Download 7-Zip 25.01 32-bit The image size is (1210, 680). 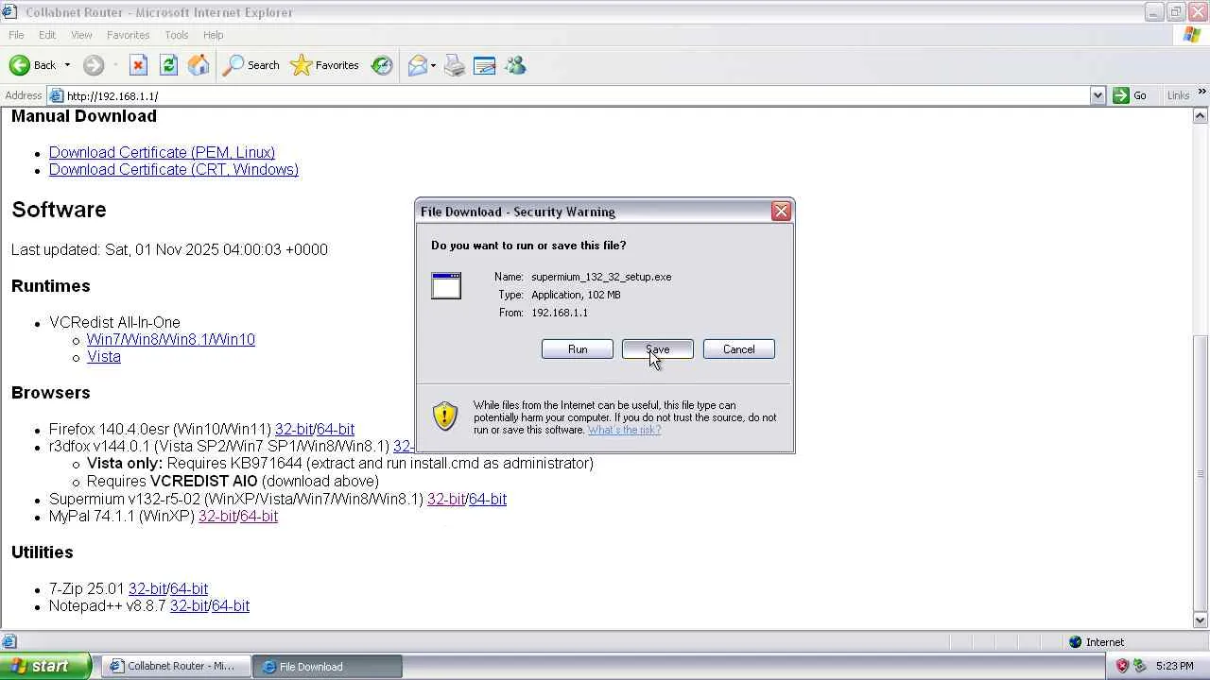coord(147,588)
